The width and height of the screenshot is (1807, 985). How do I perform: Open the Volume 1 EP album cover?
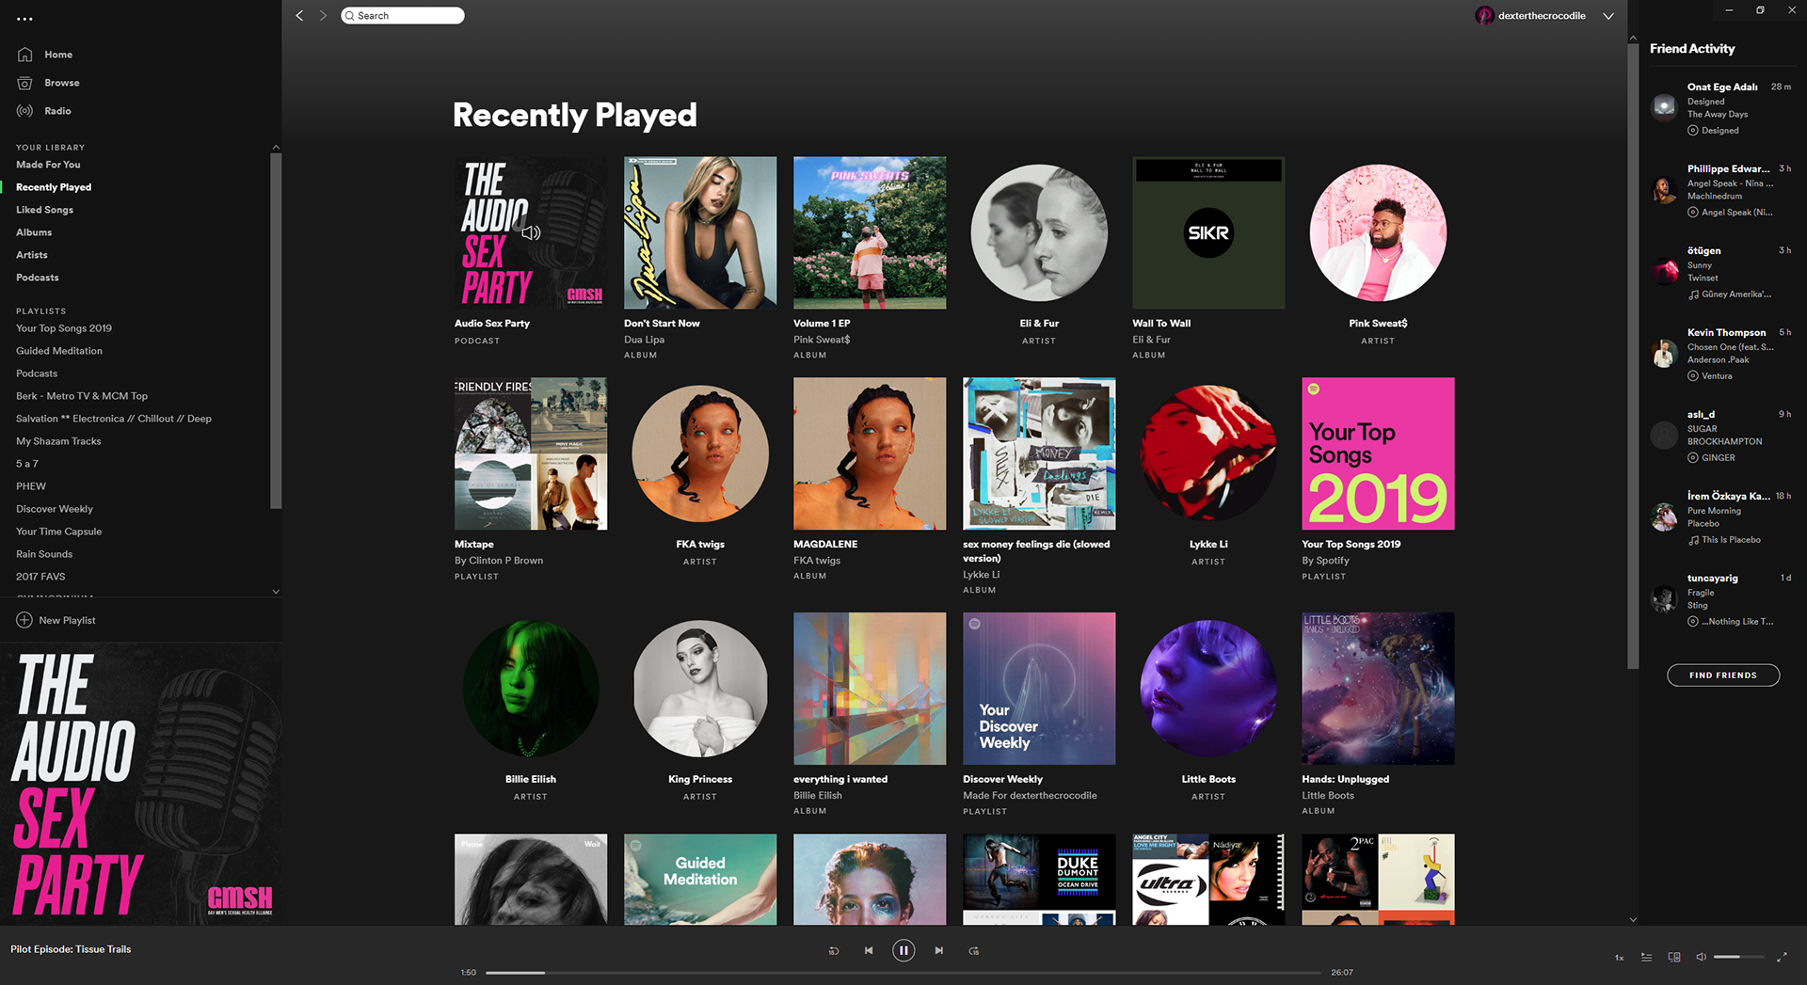(x=870, y=232)
